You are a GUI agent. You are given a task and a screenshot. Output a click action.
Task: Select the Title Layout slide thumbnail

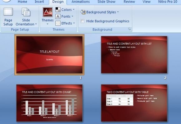pyautogui.click(x=49, y=55)
